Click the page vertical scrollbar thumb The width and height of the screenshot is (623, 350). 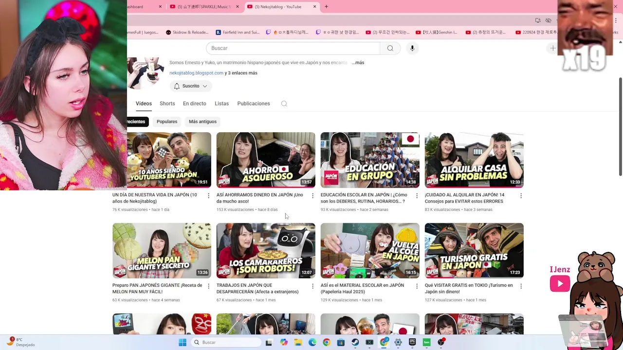(620, 126)
